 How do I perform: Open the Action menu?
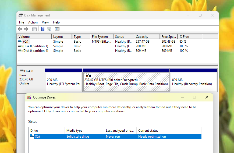(x=33, y=22)
